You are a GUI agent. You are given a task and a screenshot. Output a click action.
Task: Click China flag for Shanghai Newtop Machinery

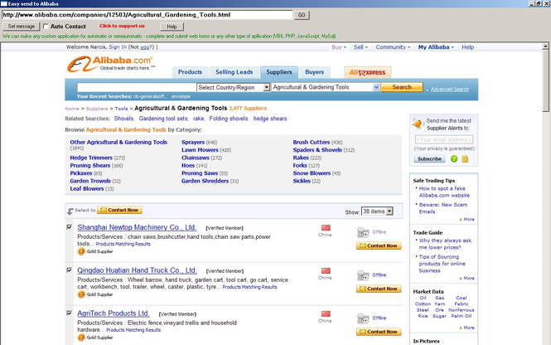326,227
